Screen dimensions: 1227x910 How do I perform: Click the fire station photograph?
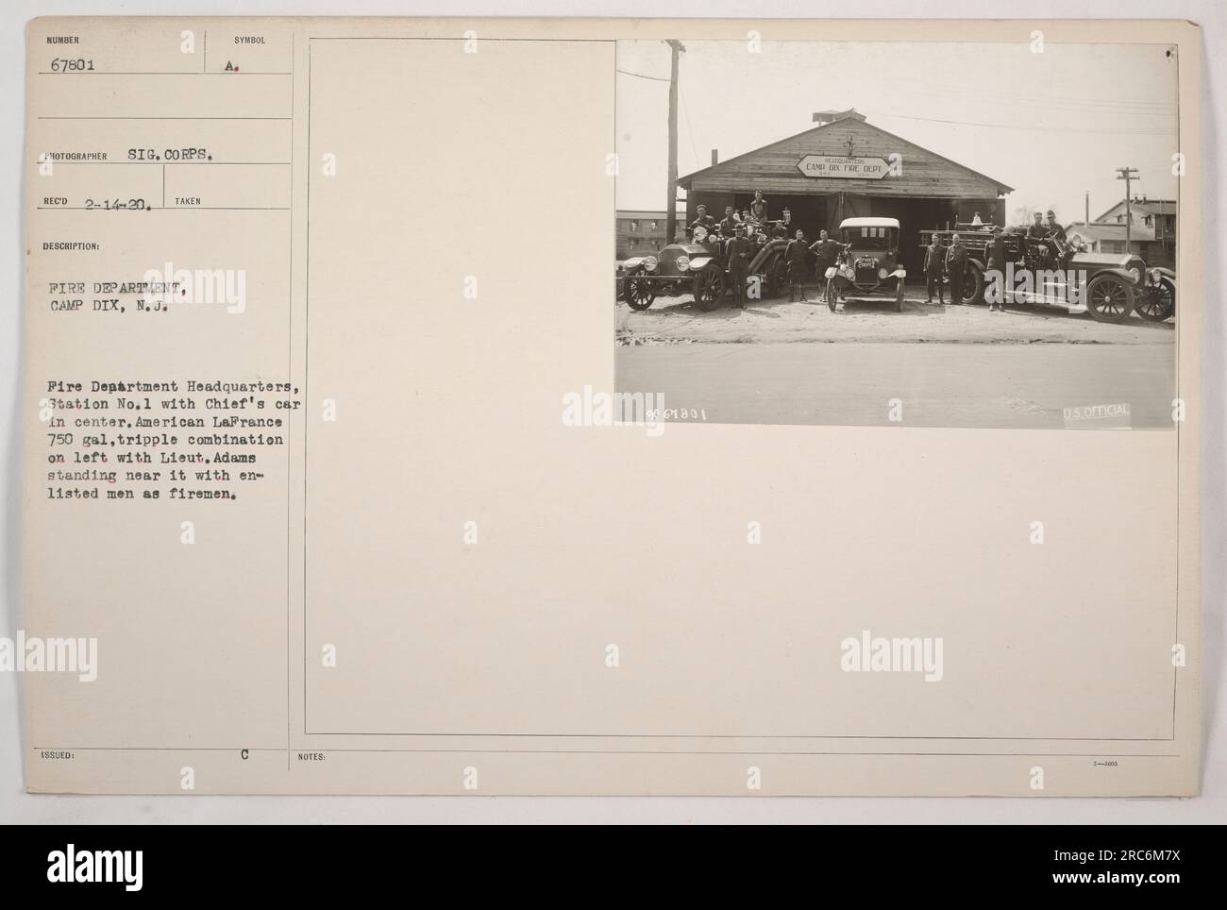point(896,234)
